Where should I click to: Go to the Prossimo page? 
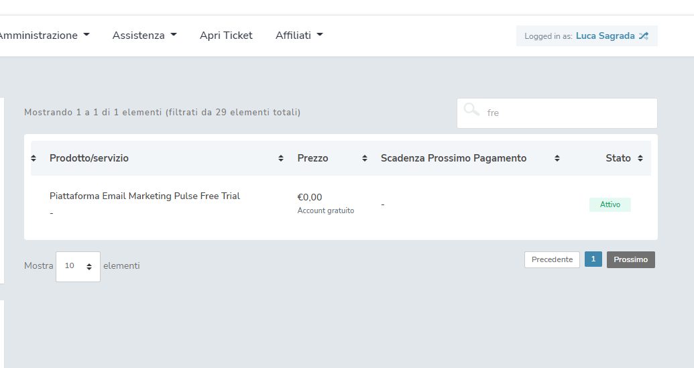pos(631,259)
